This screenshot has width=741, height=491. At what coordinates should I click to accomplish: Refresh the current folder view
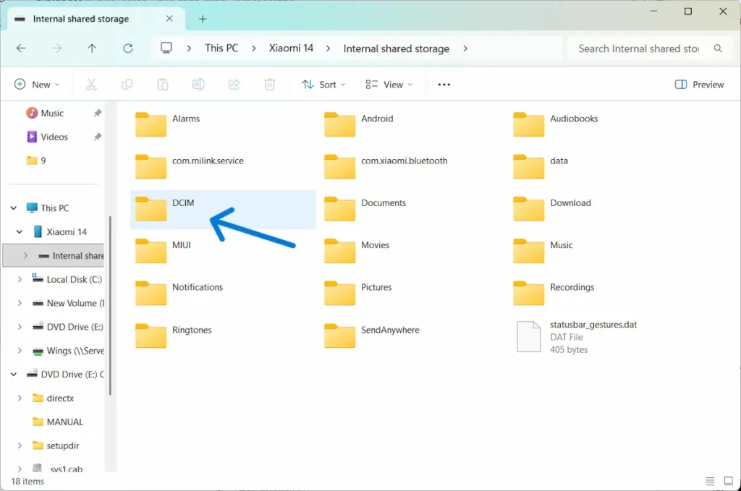[x=128, y=48]
